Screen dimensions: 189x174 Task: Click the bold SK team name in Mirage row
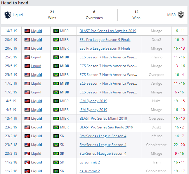click(x=62, y=154)
